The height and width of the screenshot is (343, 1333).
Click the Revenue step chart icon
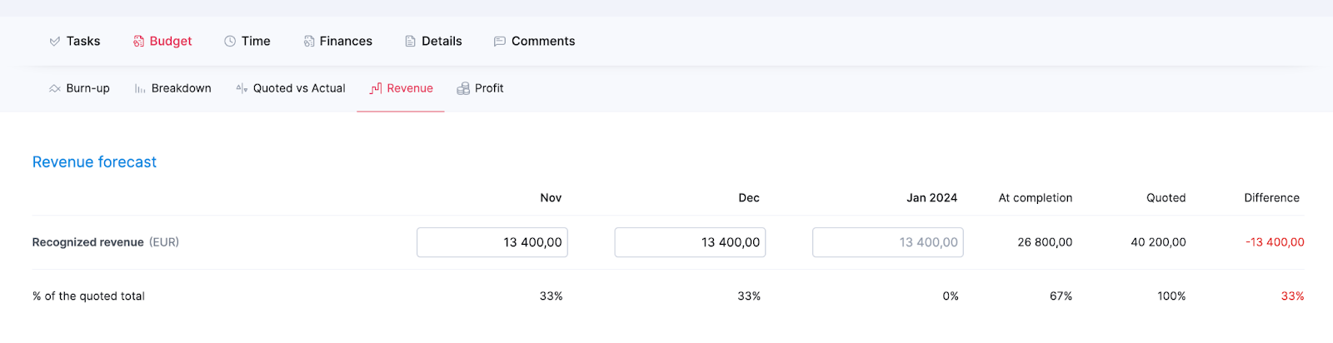coord(376,88)
